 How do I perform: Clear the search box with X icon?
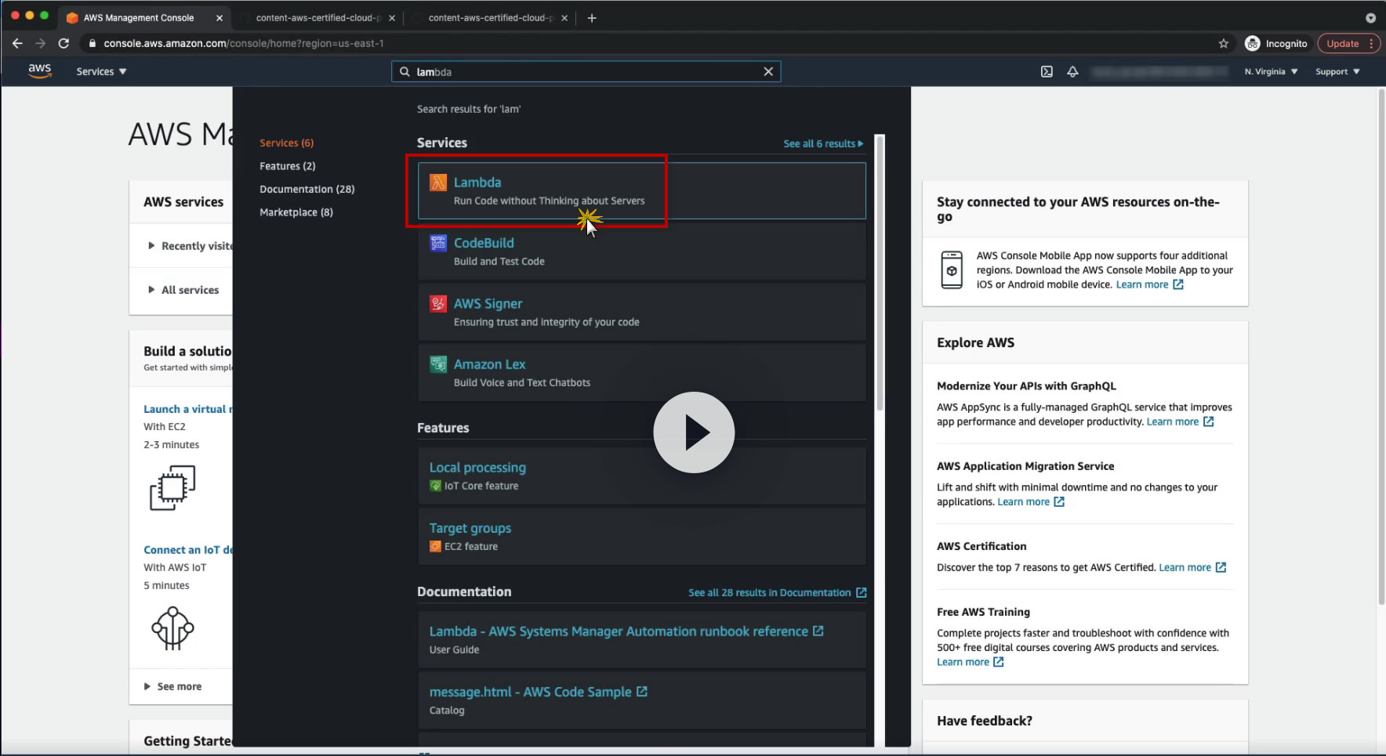pyautogui.click(x=768, y=71)
